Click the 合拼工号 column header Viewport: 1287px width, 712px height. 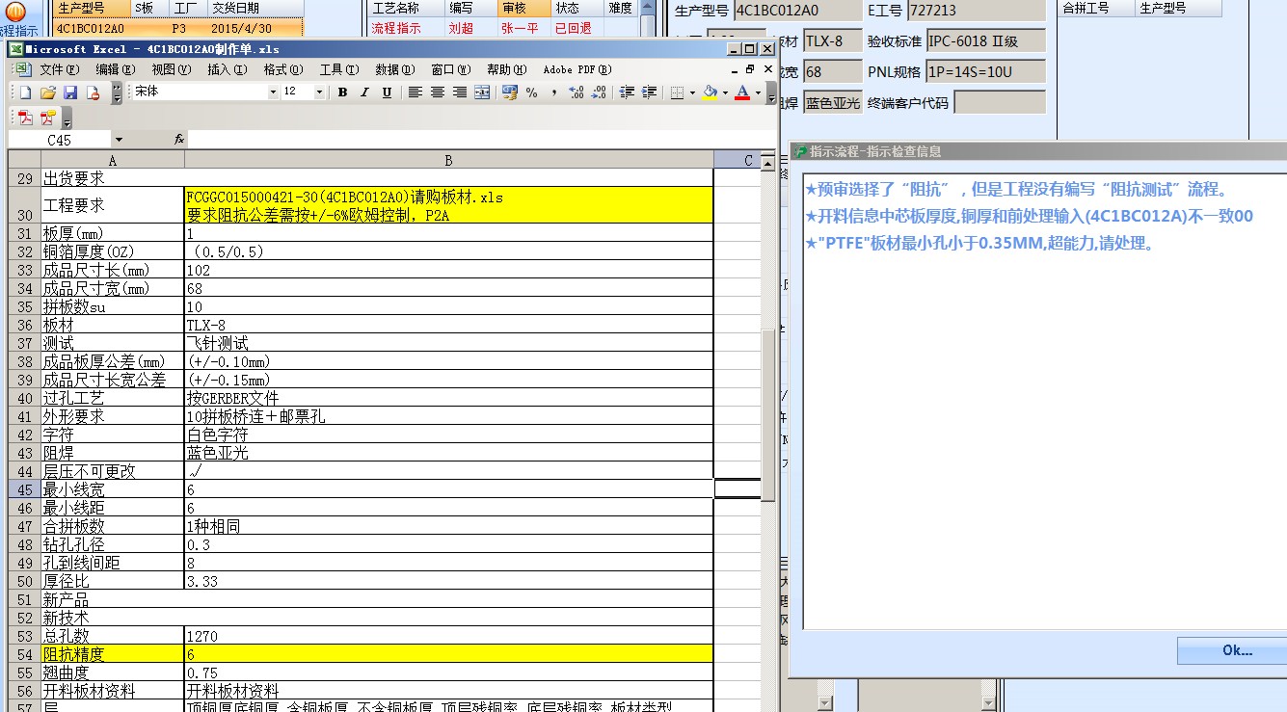[x=1097, y=9]
